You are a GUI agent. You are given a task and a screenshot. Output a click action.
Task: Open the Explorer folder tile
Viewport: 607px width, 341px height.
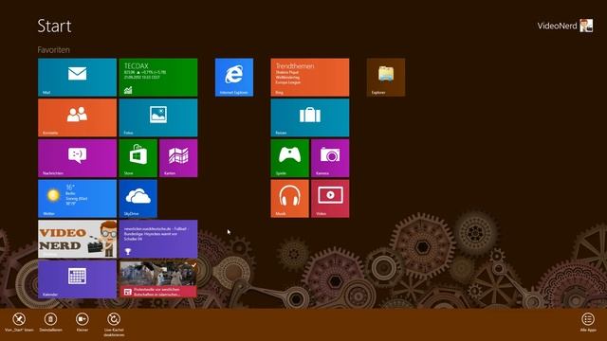click(x=386, y=78)
